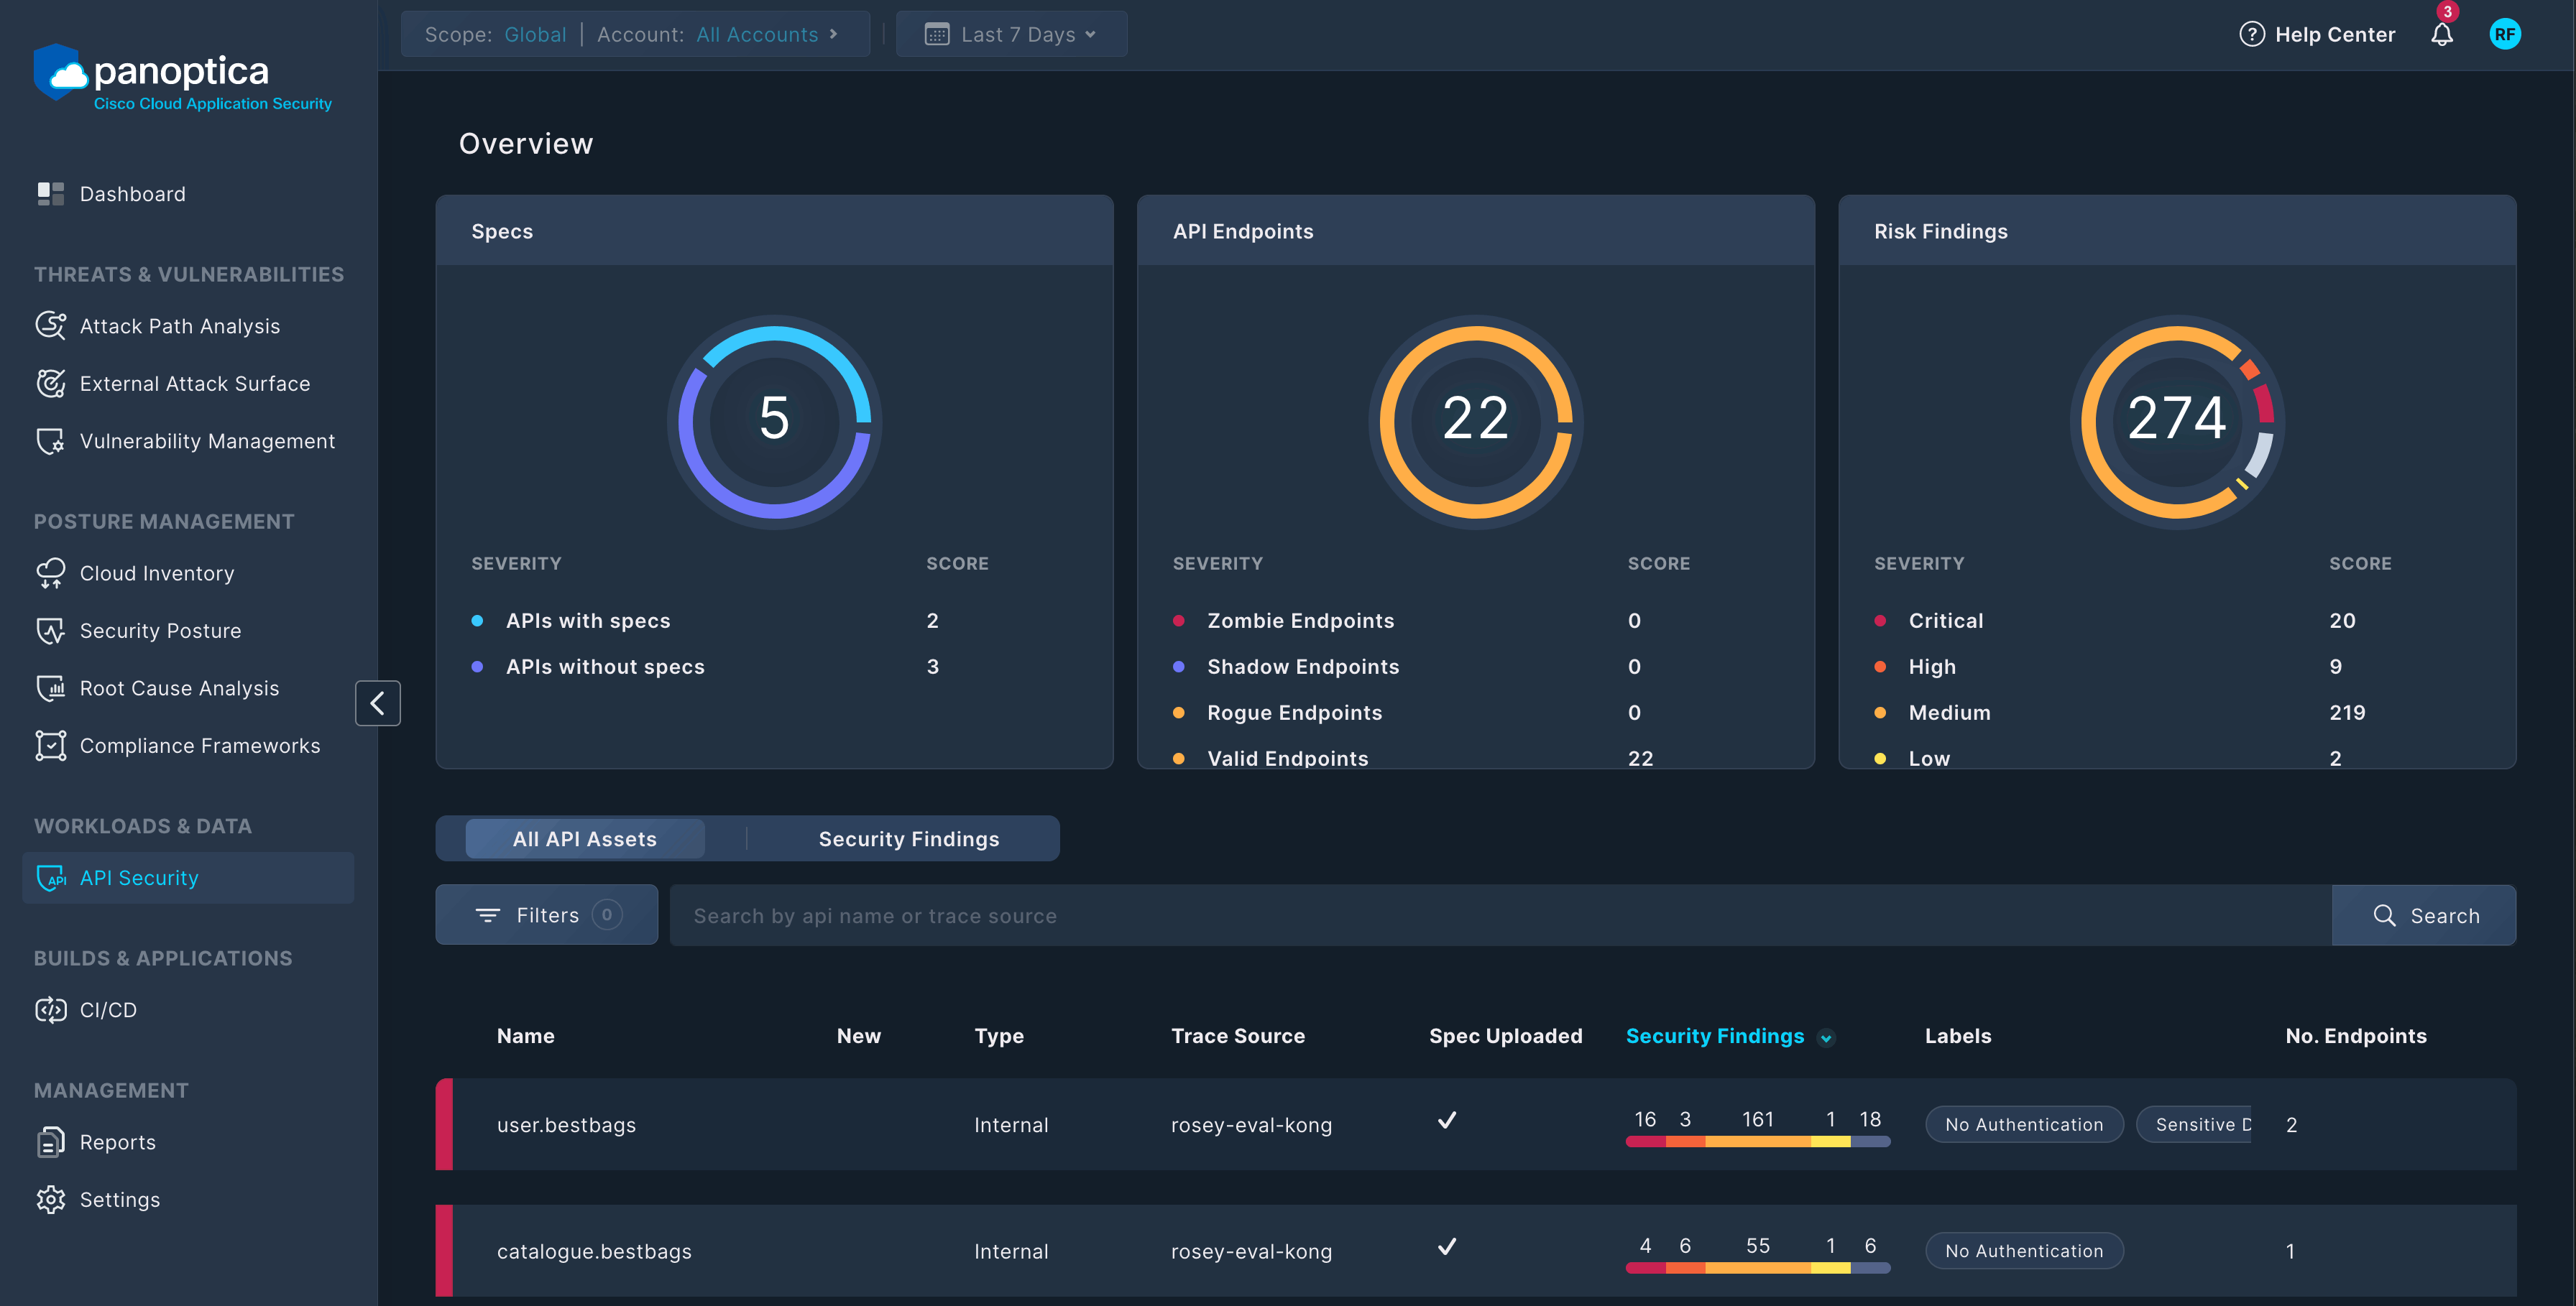
Task: Select the Attack Path Analysis icon
Action: (x=50, y=325)
